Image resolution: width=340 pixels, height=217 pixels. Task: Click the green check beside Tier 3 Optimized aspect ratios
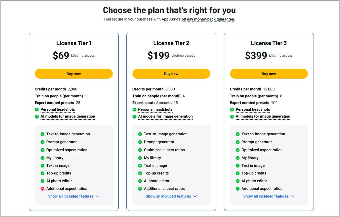238,150
